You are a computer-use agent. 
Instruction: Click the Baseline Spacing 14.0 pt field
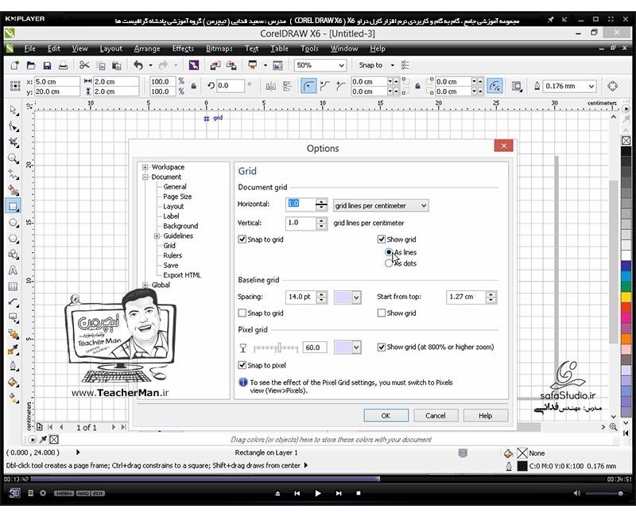301,297
